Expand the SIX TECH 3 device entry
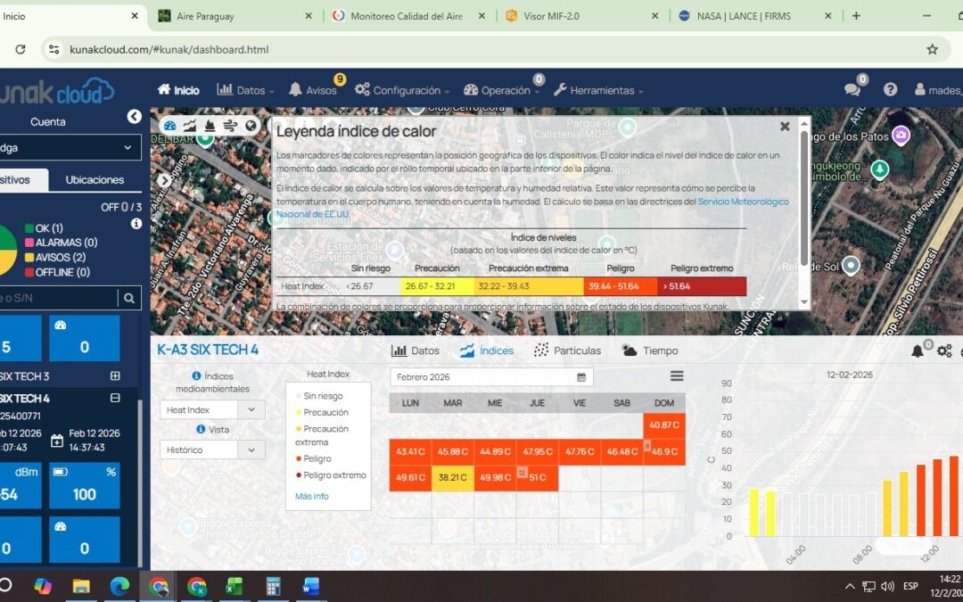963x602 pixels. (115, 376)
